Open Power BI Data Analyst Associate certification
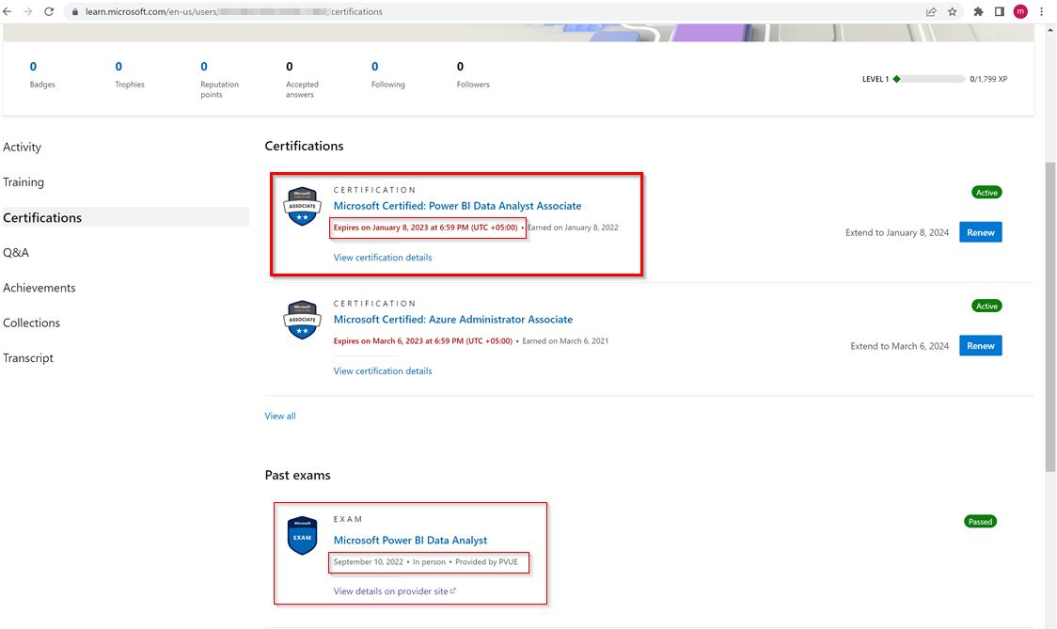Viewport: 1057px width, 629px height. pyautogui.click(x=457, y=206)
